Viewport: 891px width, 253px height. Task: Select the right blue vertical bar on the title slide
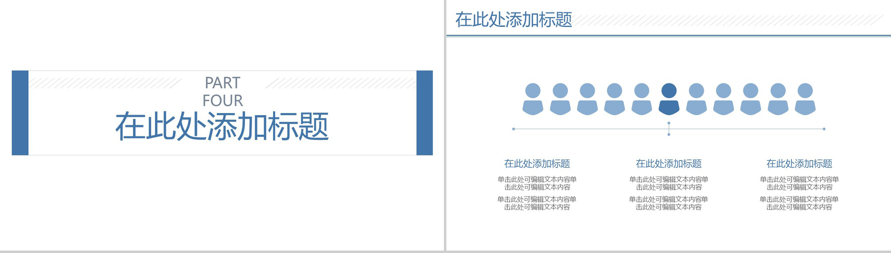coord(424,113)
